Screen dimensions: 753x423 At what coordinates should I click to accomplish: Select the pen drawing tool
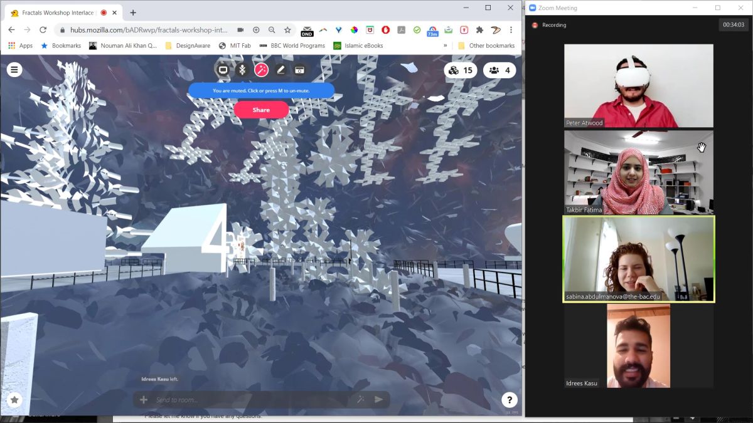(280, 70)
